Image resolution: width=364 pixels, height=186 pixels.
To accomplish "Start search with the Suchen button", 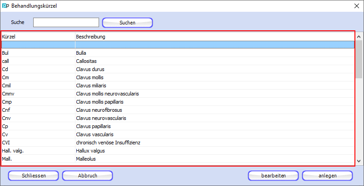I will (x=127, y=23).
